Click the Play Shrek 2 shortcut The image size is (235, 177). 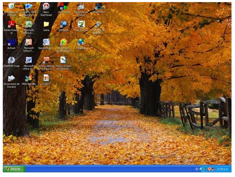point(81,24)
